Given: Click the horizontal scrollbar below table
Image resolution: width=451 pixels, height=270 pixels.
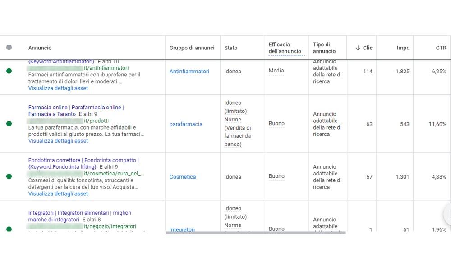Looking at the screenshot, I should point(256,233).
